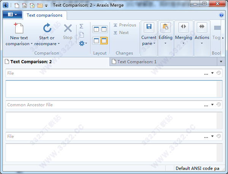
Task: Open the document tab list dropdown arrow
Action: click(221, 62)
